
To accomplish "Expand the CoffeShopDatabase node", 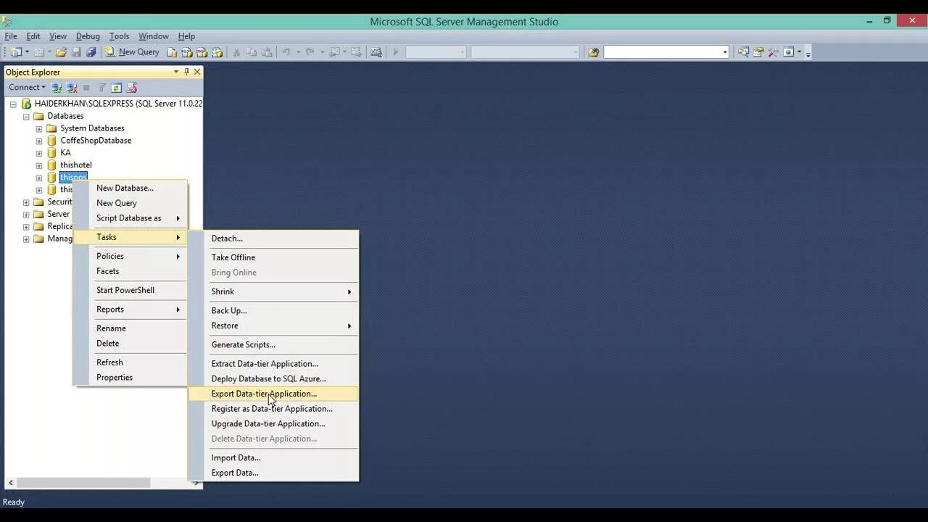I will tap(39, 141).
